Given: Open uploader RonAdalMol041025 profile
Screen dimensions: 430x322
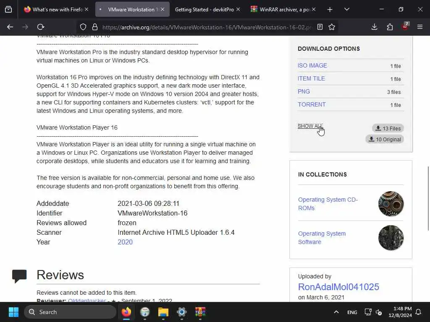Looking at the screenshot, I should (x=338, y=287).
